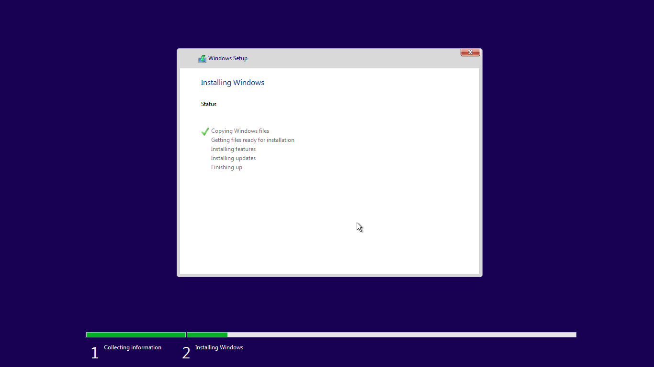Click the green checkmark beside Copying Windows files
The height and width of the screenshot is (367, 654).
click(x=205, y=131)
